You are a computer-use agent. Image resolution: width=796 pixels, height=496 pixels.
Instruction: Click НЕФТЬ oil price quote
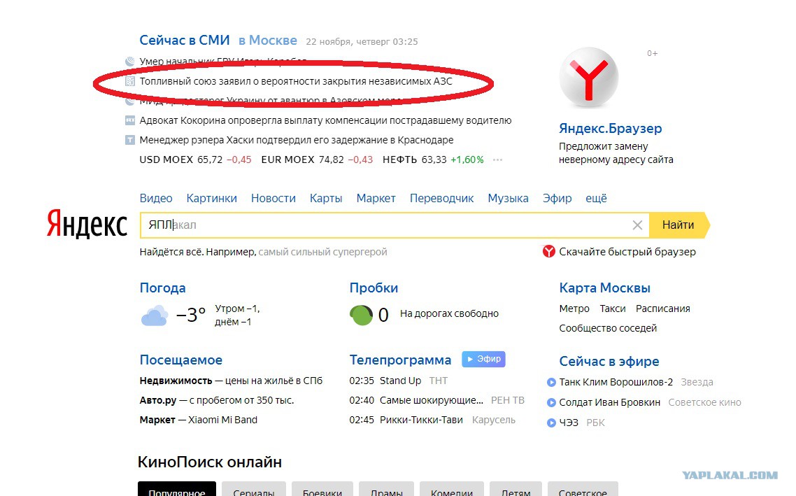[x=433, y=160]
